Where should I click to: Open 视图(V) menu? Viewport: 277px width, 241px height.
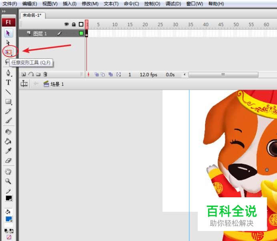50,4
